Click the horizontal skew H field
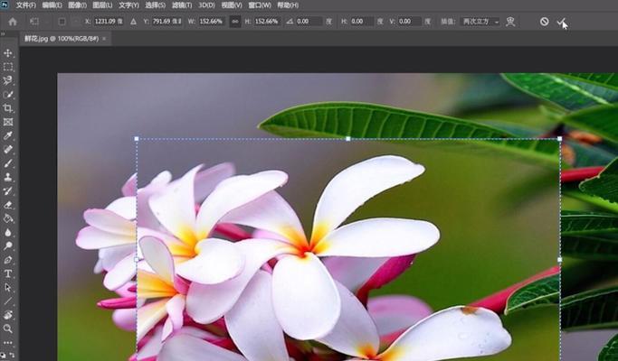The height and width of the screenshot is (361, 618). (x=361, y=22)
